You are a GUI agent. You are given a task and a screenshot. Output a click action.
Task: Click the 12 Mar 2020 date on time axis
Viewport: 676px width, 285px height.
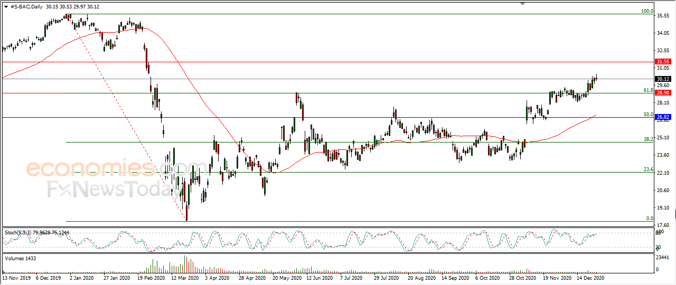[x=184, y=278]
